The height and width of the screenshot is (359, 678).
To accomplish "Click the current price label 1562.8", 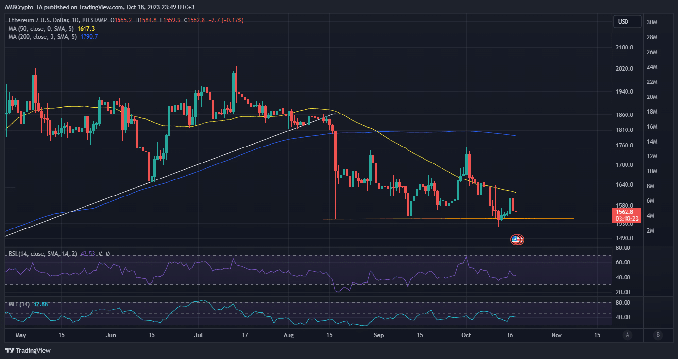I will pyautogui.click(x=625, y=212).
